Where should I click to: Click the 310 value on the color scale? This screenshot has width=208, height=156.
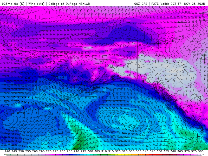point(104,151)
